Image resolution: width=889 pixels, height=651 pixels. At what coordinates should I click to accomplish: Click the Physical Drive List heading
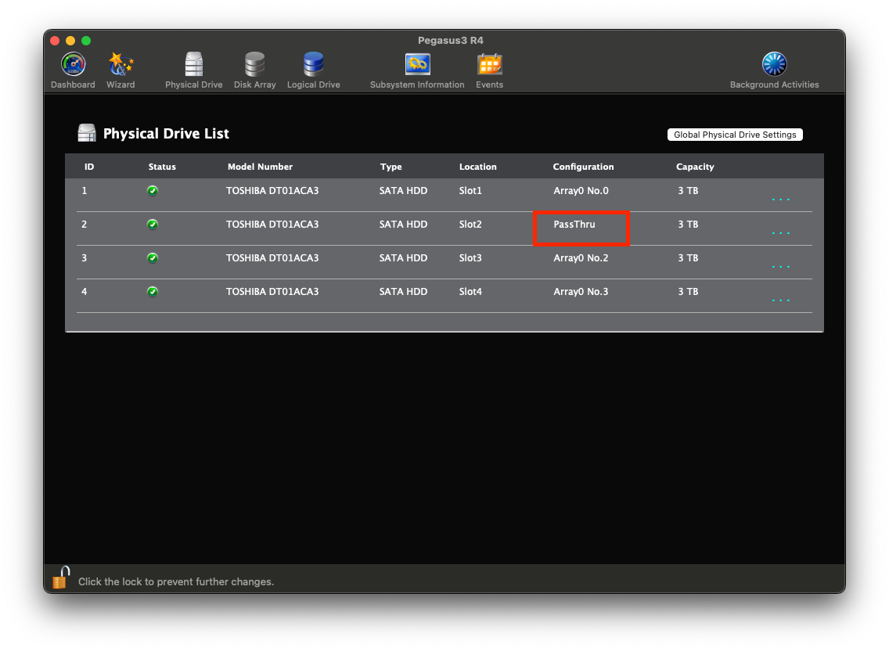coord(166,134)
